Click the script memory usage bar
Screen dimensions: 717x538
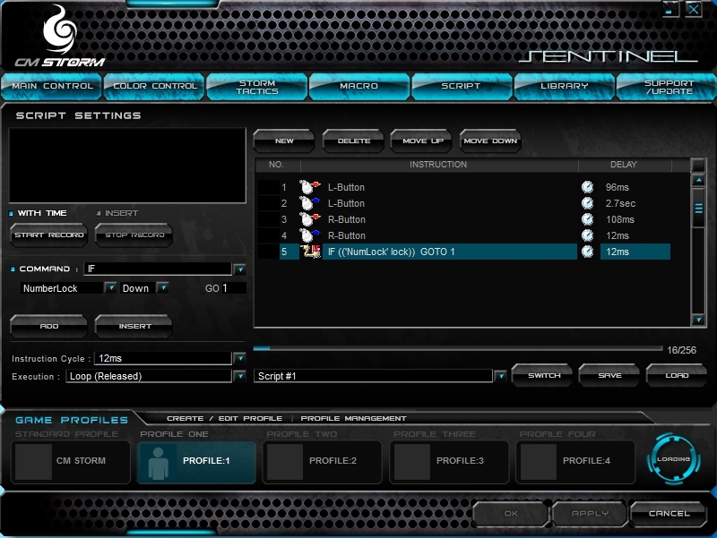click(x=458, y=348)
